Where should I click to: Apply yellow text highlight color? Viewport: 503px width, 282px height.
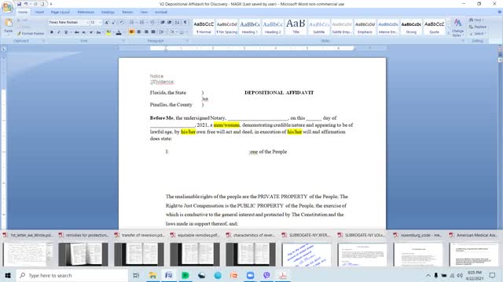108,32
